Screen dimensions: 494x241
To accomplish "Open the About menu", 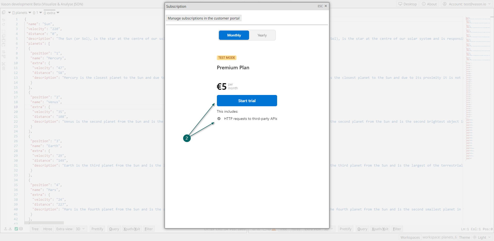I will [429, 4].
